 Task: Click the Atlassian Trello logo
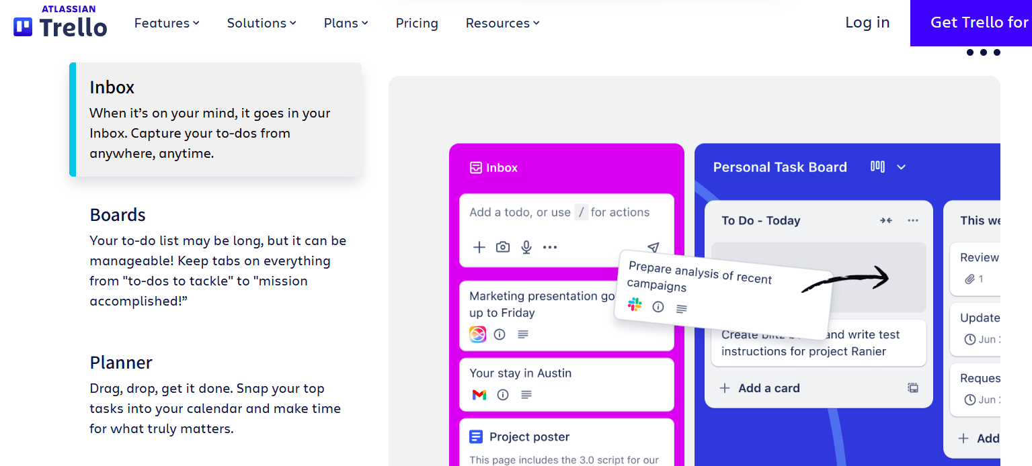[61, 21]
